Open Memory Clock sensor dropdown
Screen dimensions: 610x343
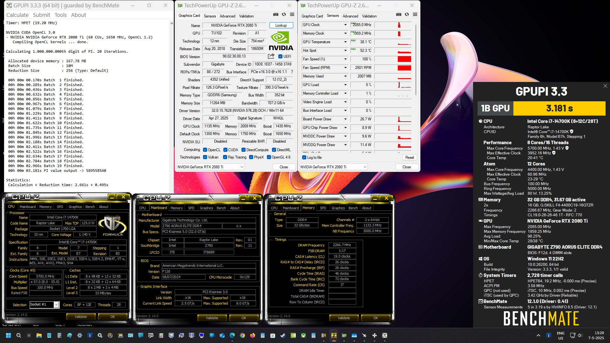coord(345,33)
